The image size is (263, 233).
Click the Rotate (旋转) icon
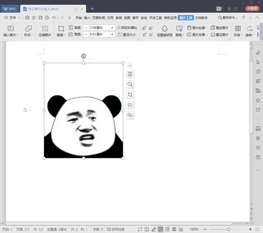click(x=249, y=28)
